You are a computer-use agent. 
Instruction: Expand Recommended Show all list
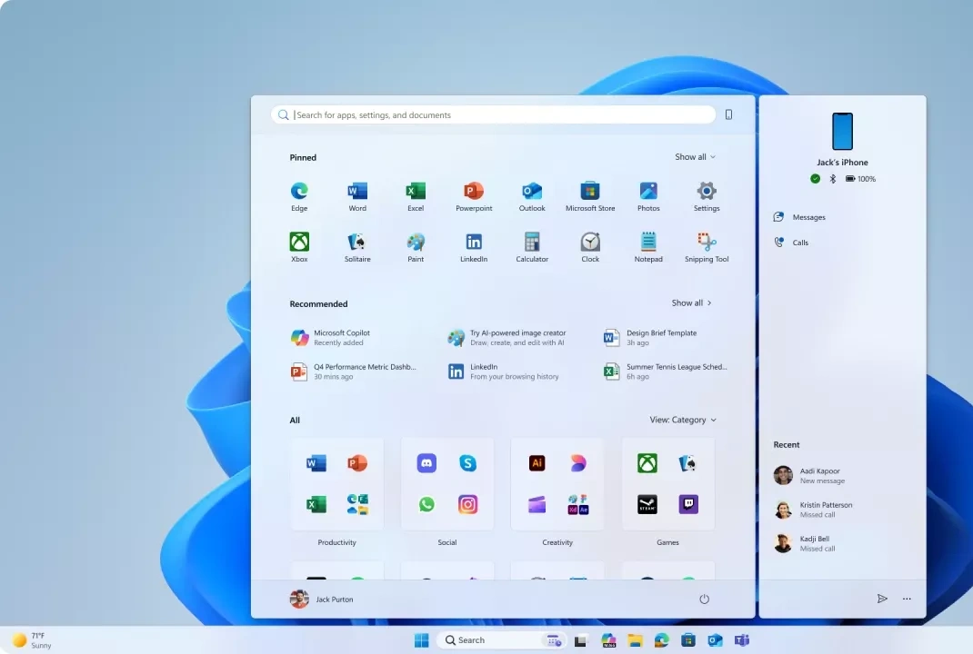[x=691, y=303]
